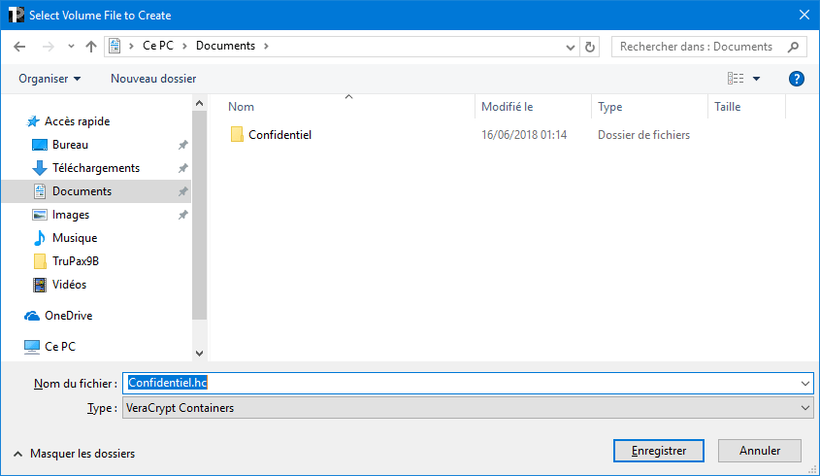This screenshot has height=476, width=820.
Task: Click the sidebar scrollbar thumb
Action: click(x=199, y=215)
